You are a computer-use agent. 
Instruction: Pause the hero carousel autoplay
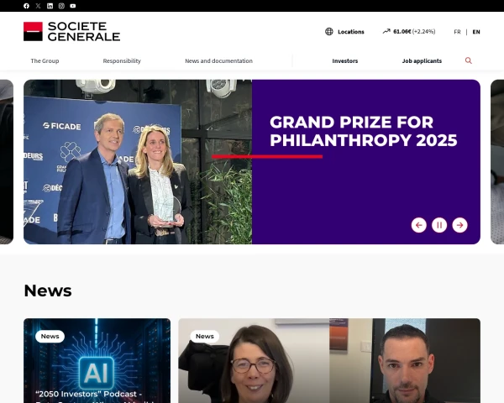tap(439, 225)
